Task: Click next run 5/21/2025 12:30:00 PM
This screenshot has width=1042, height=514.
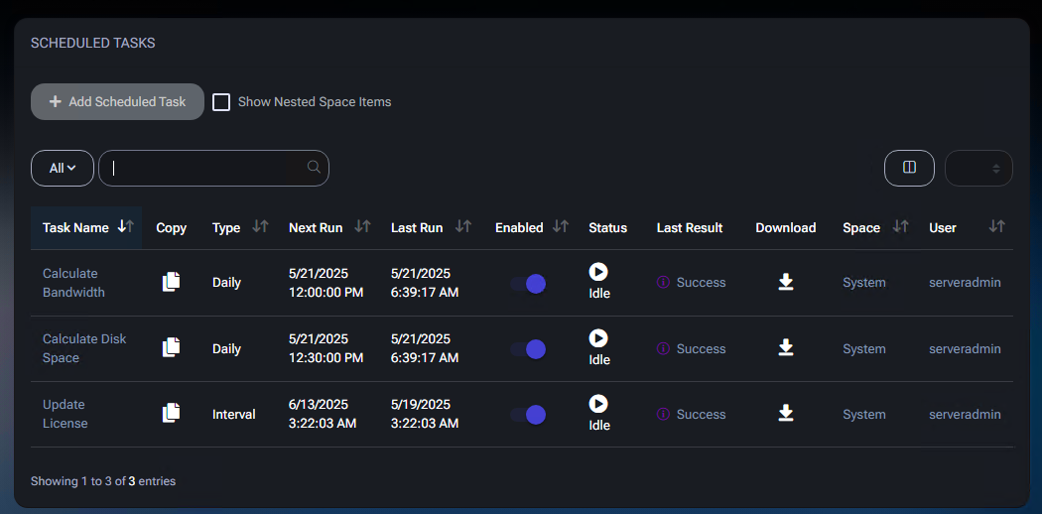Action: [x=326, y=348]
